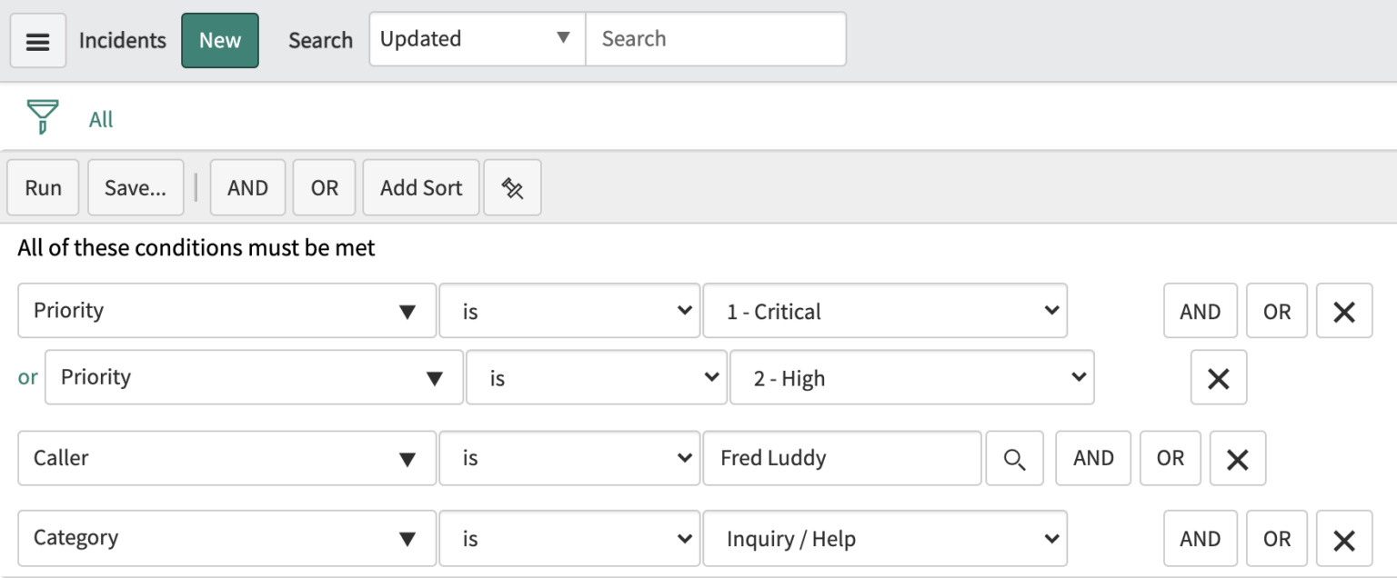This screenshot has width=1397, height=578.
Task: Click Add Sort to add a sort order
Action: [x=420, y=187]
